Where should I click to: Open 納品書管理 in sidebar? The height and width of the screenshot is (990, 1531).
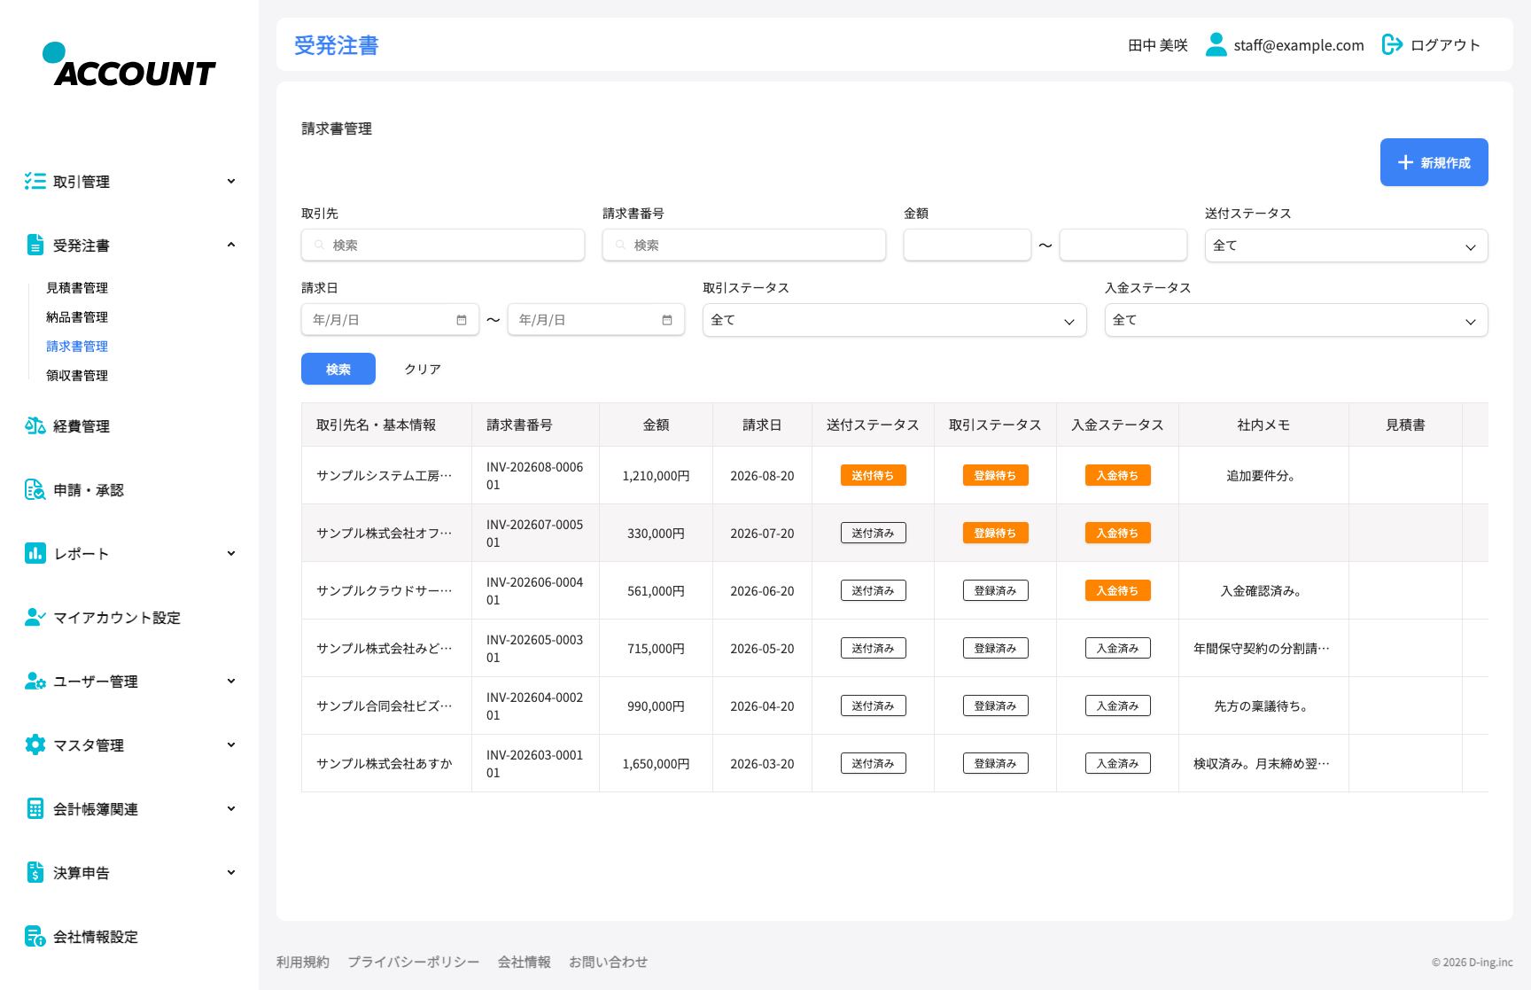click(x=77, y=317)
